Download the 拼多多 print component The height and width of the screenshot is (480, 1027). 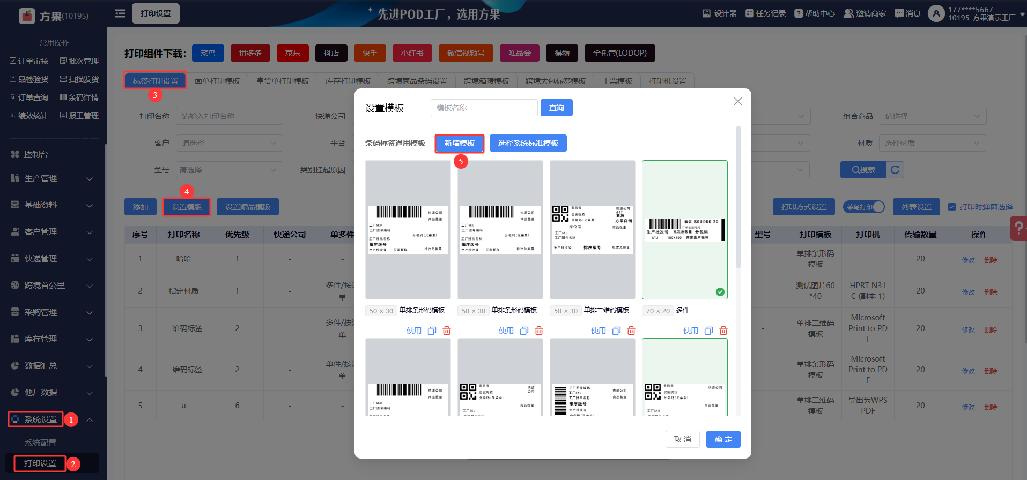tap(250, 53)
